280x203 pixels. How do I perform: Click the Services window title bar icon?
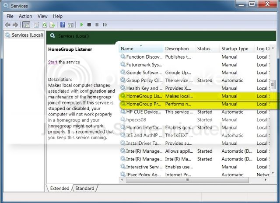click(x=6, y=5)
